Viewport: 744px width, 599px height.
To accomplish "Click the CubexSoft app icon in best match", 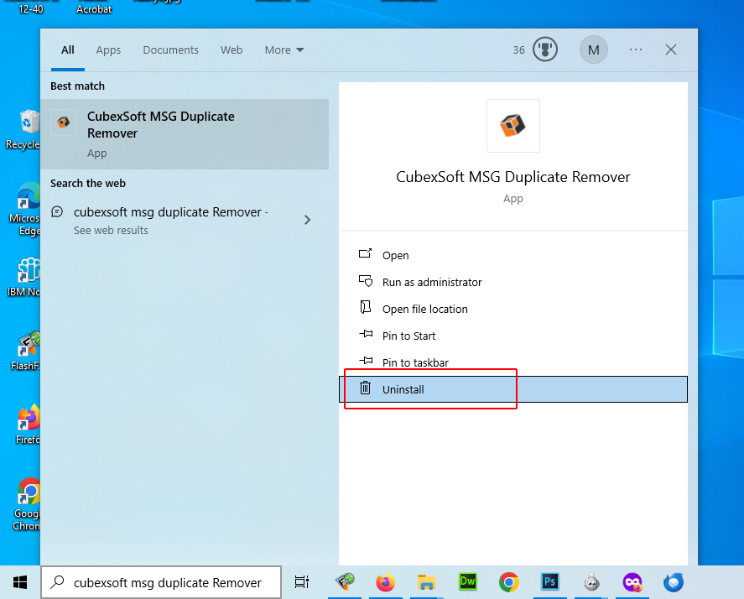I will pyautogui.click(x=64, y=122).
